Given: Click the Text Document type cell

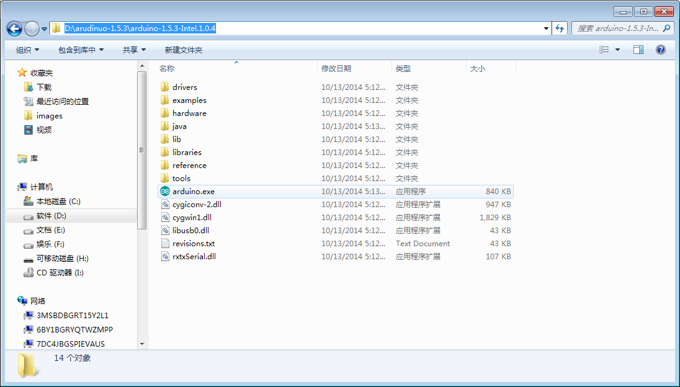Looking at the screenshot, I should coord(423,244).
